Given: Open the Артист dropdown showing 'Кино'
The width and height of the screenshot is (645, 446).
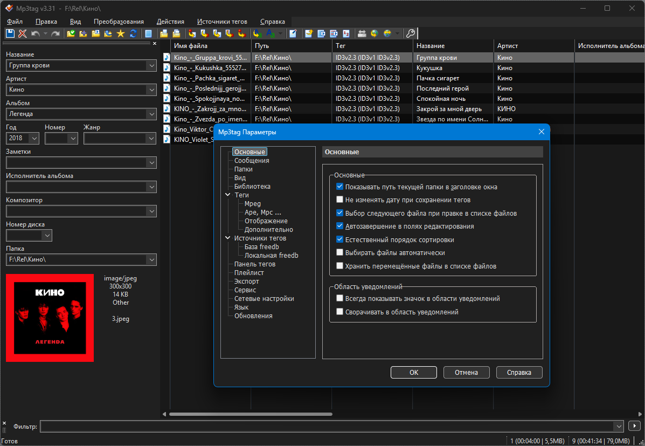Looking at the screenshot, I should click(151, 90).
